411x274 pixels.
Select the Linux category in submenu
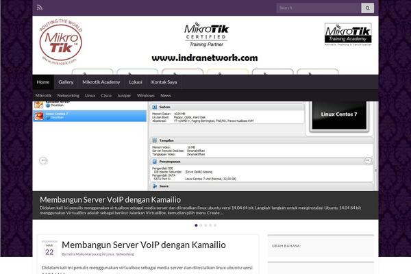(x=90, y=95)
